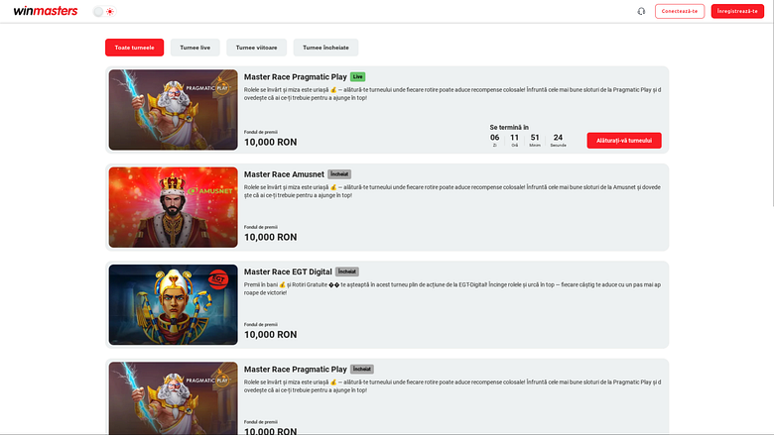Viewport: 774px width, 435px height.
Task: Open customer support headset icon
Action: tap(641, 11)
